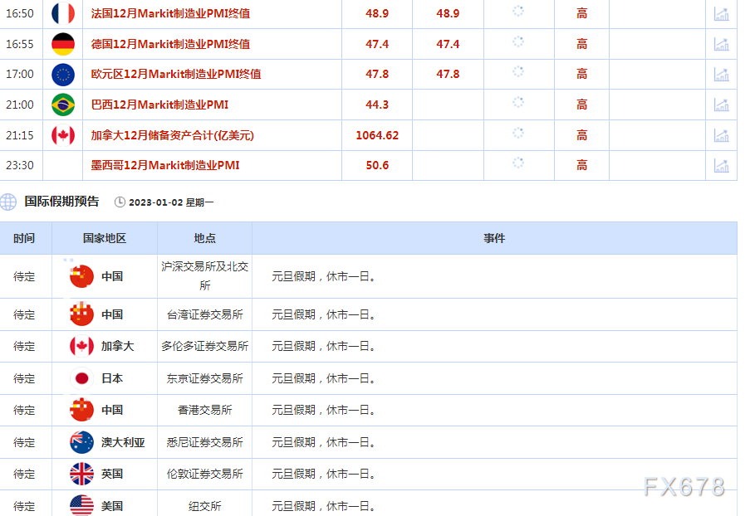Screen dimensions: 750x516
Task: Click 伦敦证券交易所 location cell
Action: (204, 474)
